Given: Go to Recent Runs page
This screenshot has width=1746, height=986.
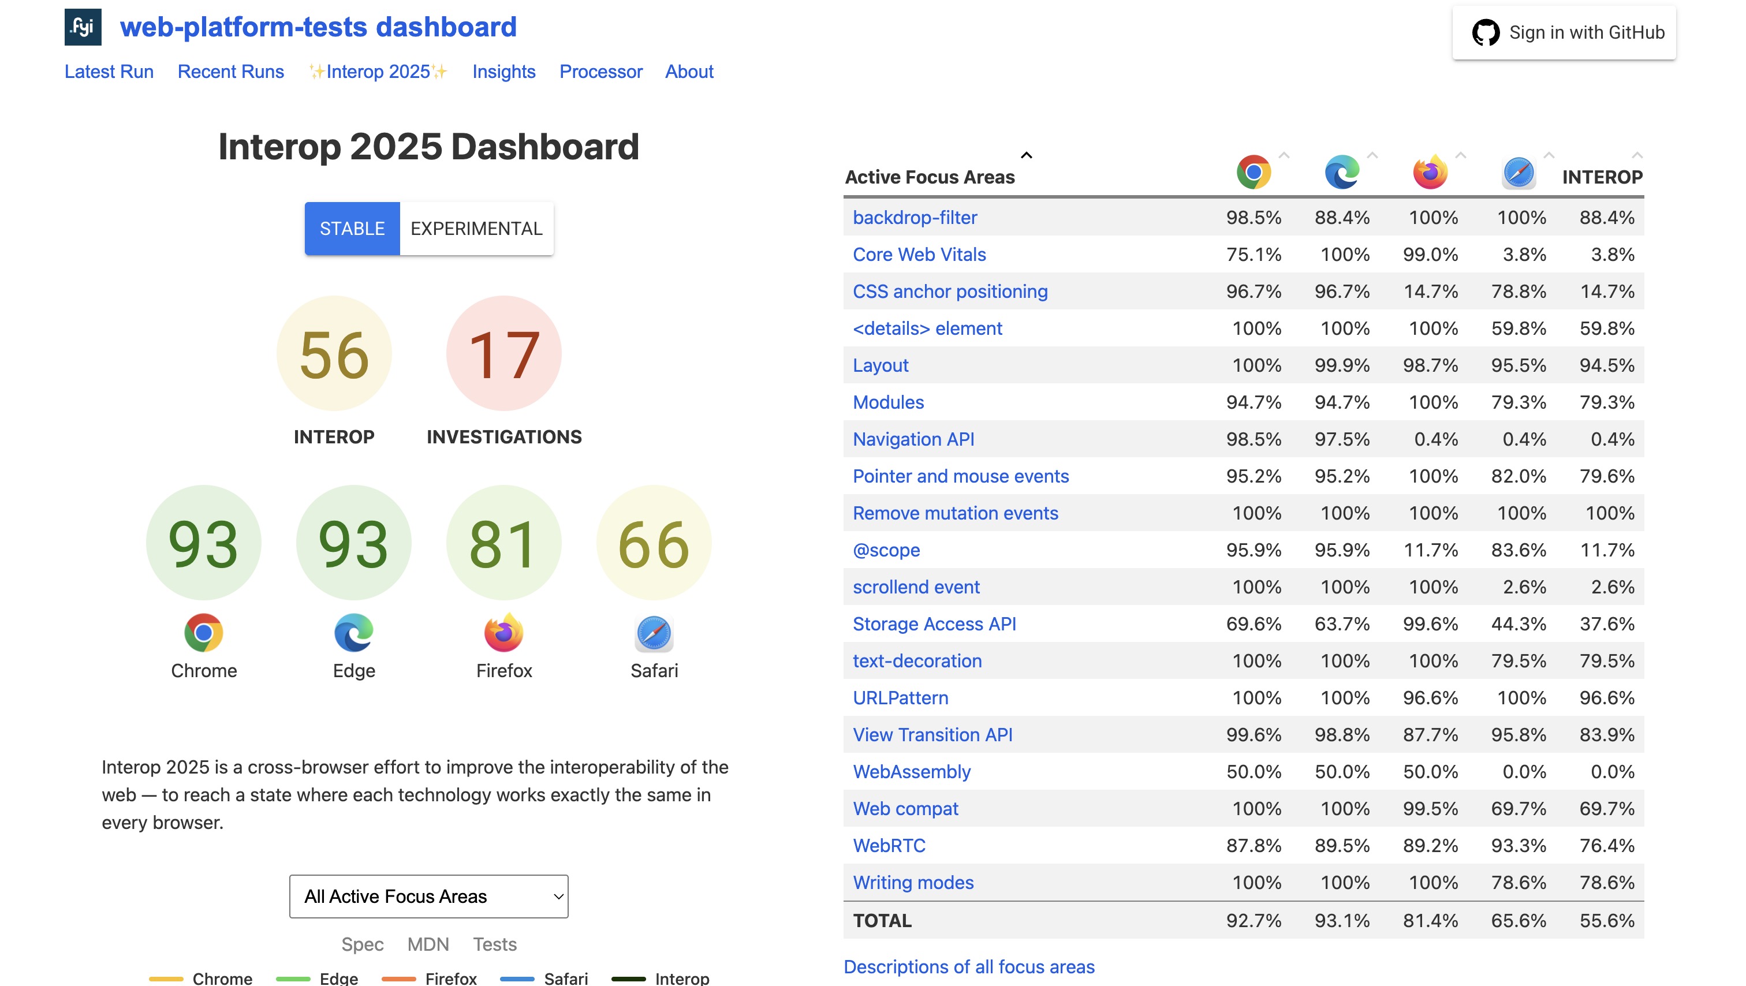Looking at the screenshot, I should click(230, 72).
